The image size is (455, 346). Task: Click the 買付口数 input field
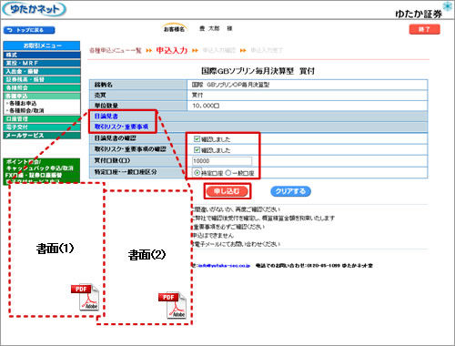[222, 161]
